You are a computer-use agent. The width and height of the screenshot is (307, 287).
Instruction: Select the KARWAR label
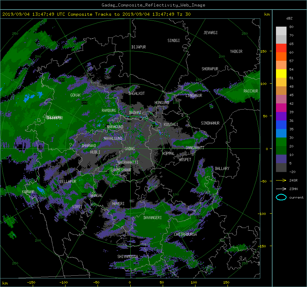coord(28,192)
